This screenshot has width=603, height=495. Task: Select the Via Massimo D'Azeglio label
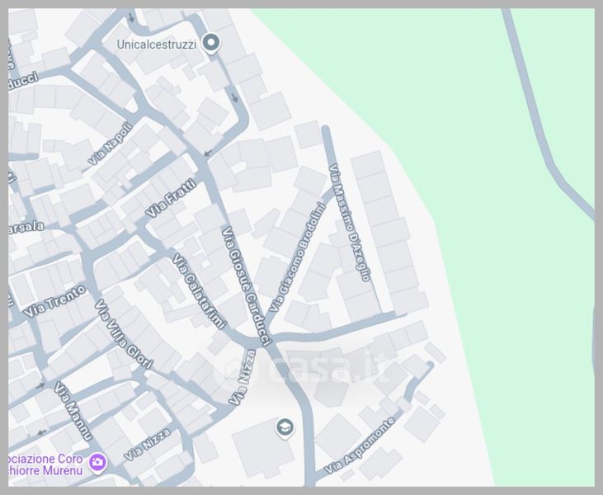(350, 223)
